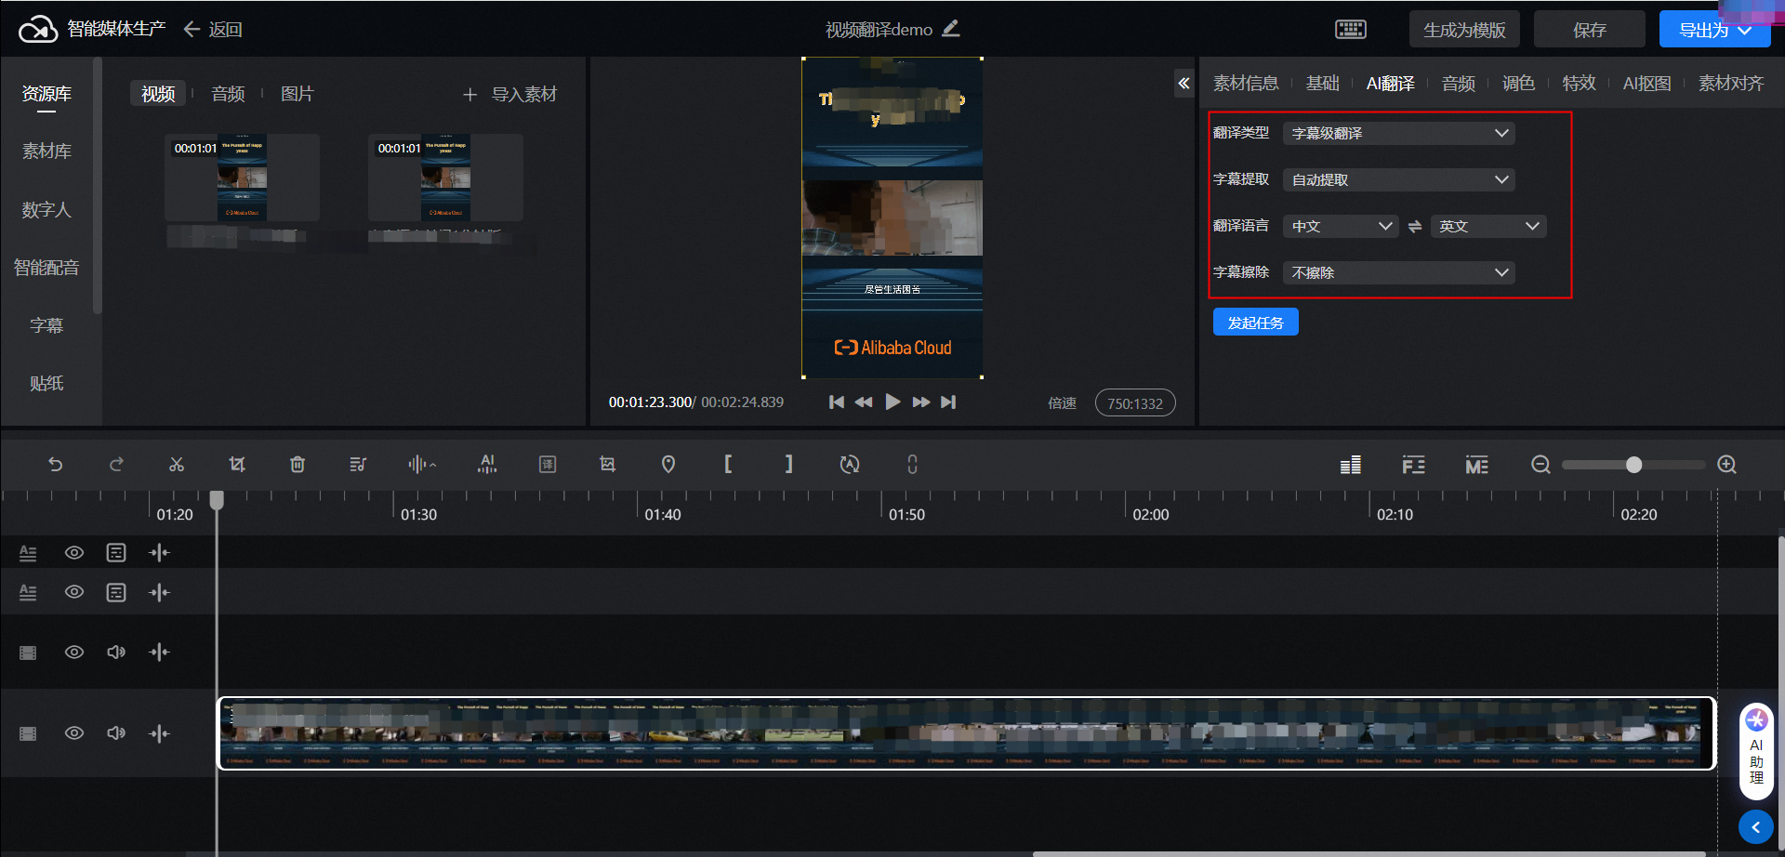Click the 发起任务 button
This screenshot has width=1785, height=857.
[1255, 322]
